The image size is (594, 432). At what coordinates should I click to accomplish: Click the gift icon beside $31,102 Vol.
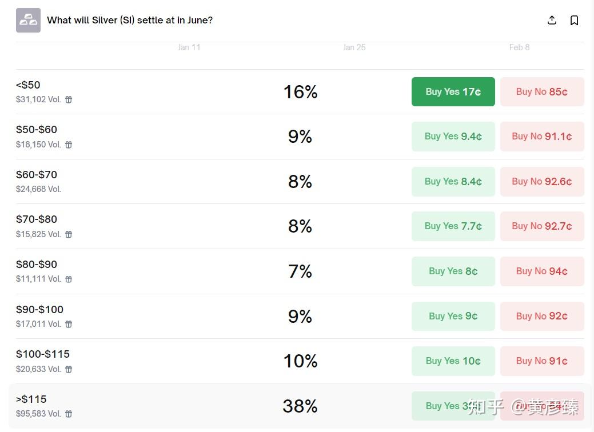tap(69, 100)
